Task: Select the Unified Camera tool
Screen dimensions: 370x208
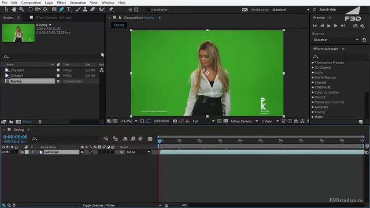Action: (38, 9)
